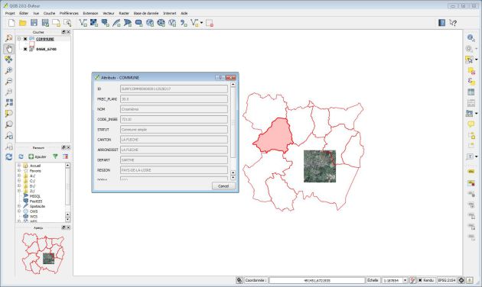This screenshot has width=482, height=287.
Task: Select pan map to selection tool
Action: 9,60
